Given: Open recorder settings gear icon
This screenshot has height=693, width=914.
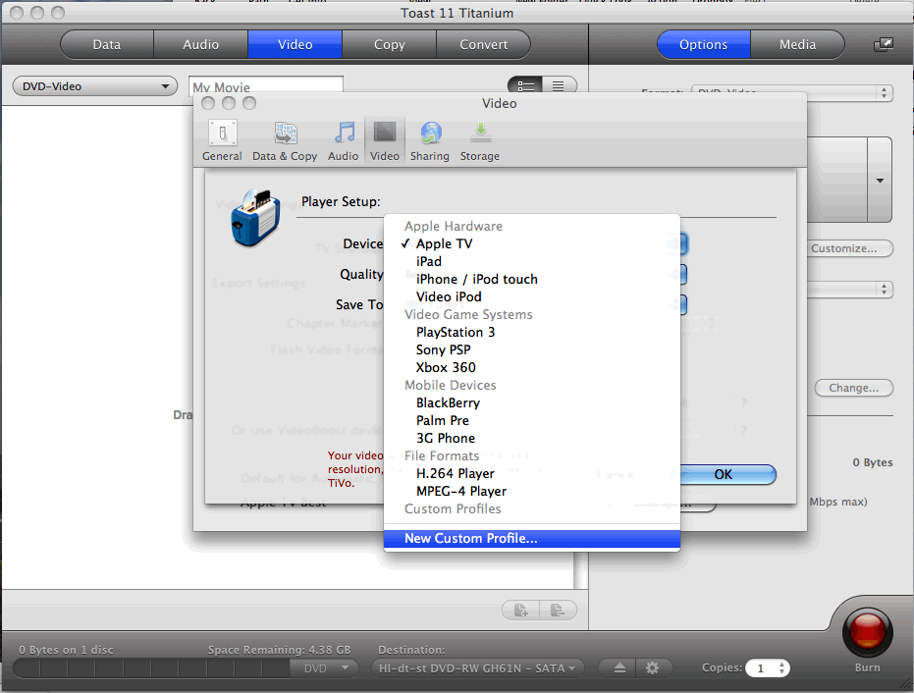Looking at the screenshot, I should (x=653, y=667).
